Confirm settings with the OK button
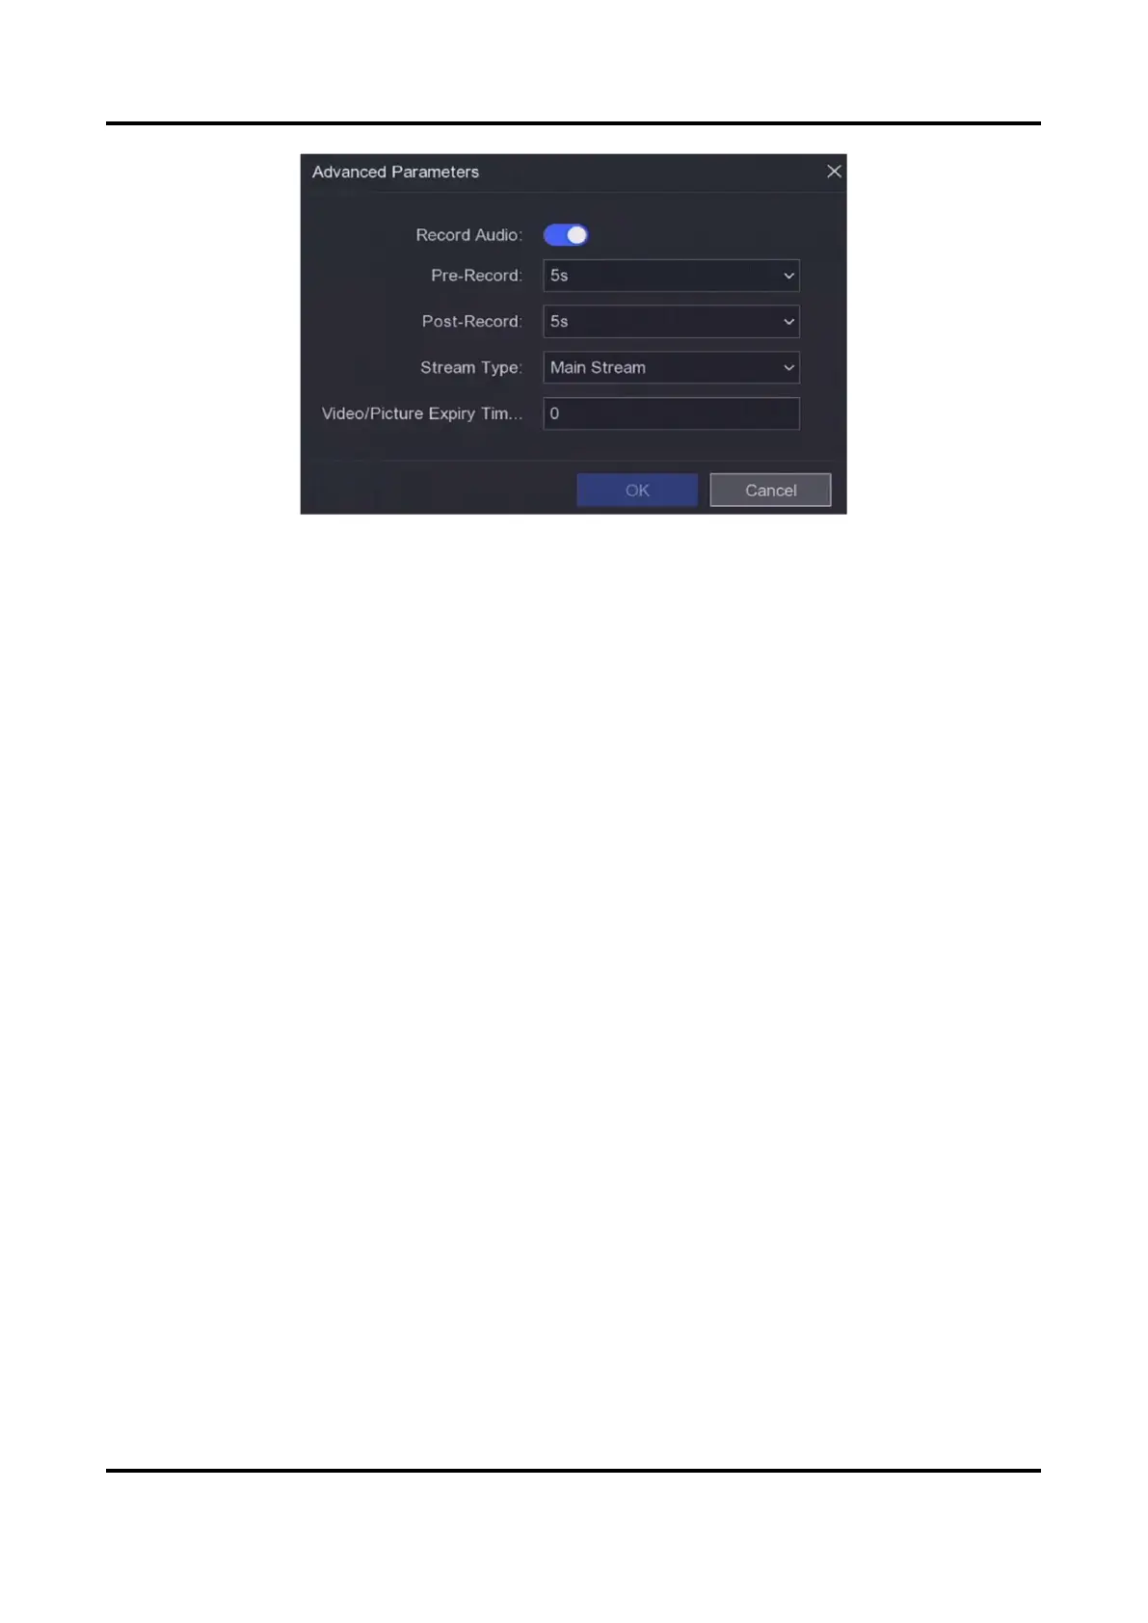The image size is (1148, 1623). 637,490
